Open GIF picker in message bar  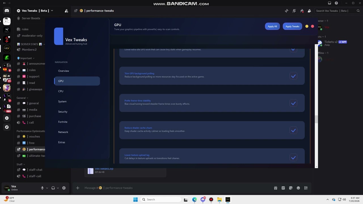tap(283, 188)
